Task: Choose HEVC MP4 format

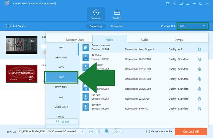Action: click(x=61, y=57)
